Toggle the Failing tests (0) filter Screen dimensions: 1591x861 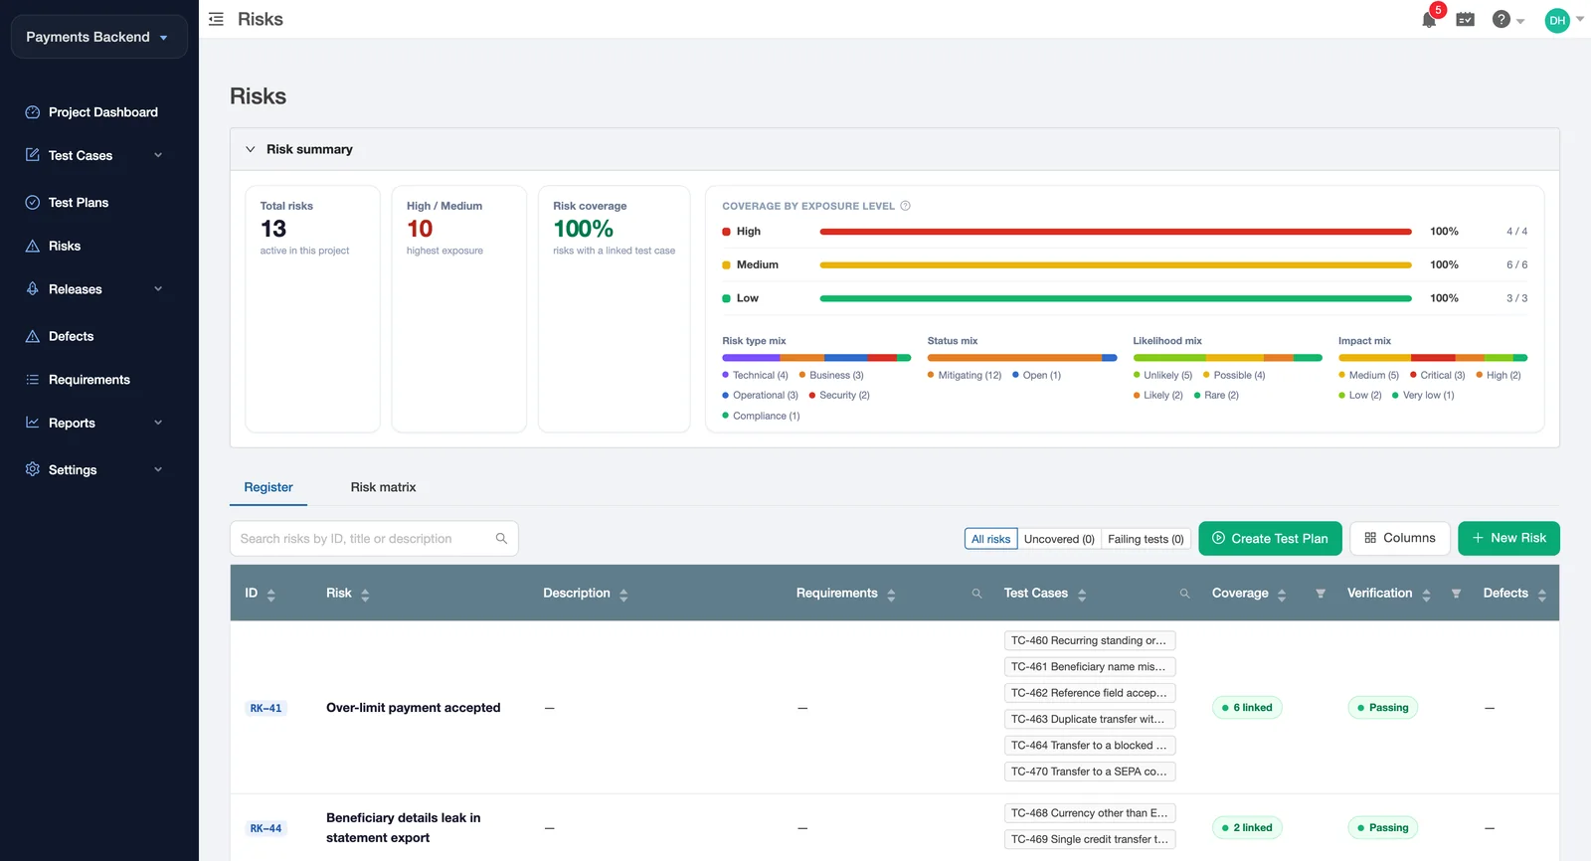1146,539
